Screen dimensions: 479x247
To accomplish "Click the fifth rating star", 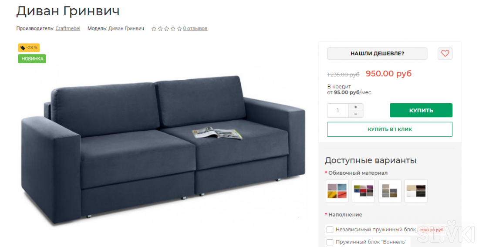I will [179, 29].
